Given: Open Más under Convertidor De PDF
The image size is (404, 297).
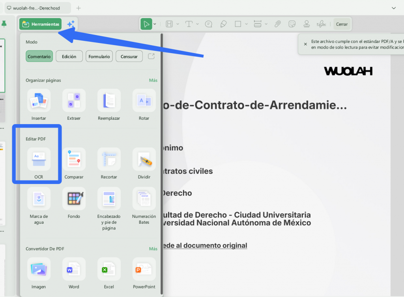Looking at the screenshot, I should (x=153, y=249).
